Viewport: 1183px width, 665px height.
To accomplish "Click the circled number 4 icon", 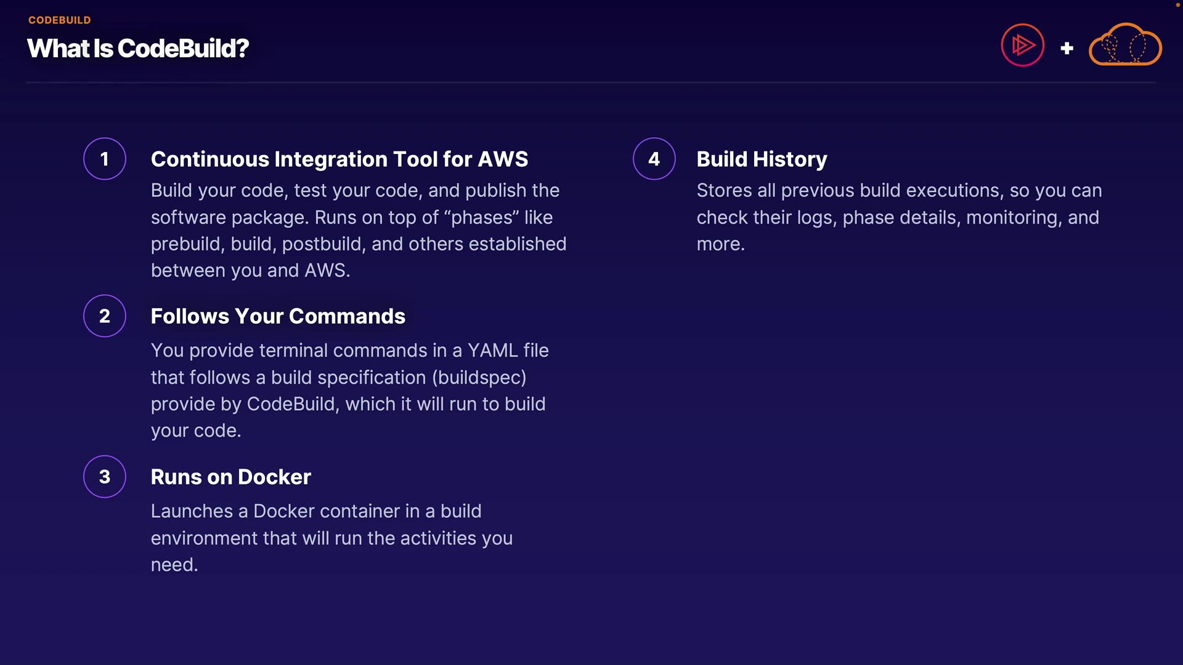I will [x=654, y=159].
